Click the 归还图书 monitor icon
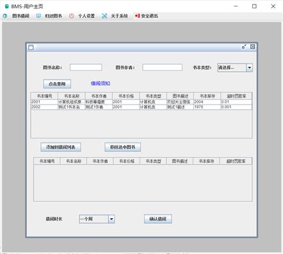 [38, 16]
